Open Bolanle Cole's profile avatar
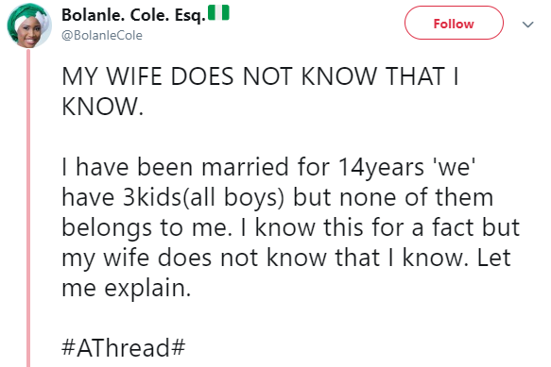Image resolution: width=551 pixels, height=367 pixels. coord(29,25)
